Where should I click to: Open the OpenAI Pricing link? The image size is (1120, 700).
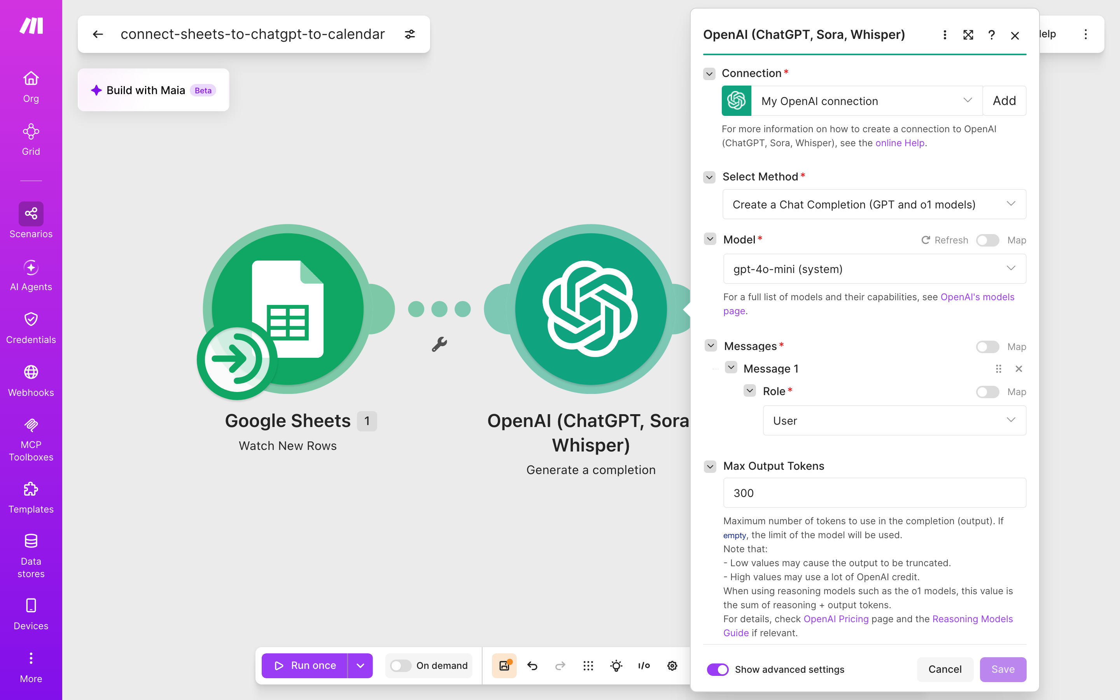tap(836, 619)
